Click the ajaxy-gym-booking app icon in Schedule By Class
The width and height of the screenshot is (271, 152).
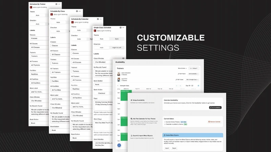click(x=51, y=15)
